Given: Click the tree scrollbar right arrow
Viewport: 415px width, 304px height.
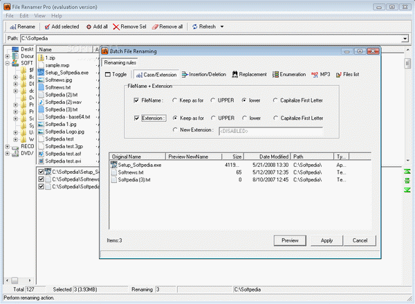Looking at the screenshot, I should (x=30, y=280).
